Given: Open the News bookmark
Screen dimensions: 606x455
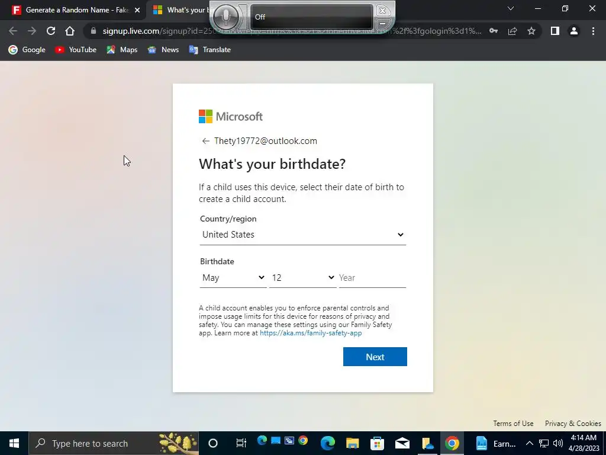Looking at the screenshot, I should (x=163, y=50).
